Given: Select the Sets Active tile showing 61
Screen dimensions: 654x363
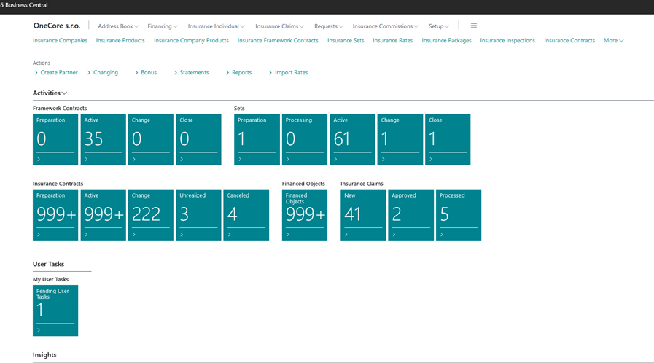Looking at the screenshot, I should click(x=352, y=138).
